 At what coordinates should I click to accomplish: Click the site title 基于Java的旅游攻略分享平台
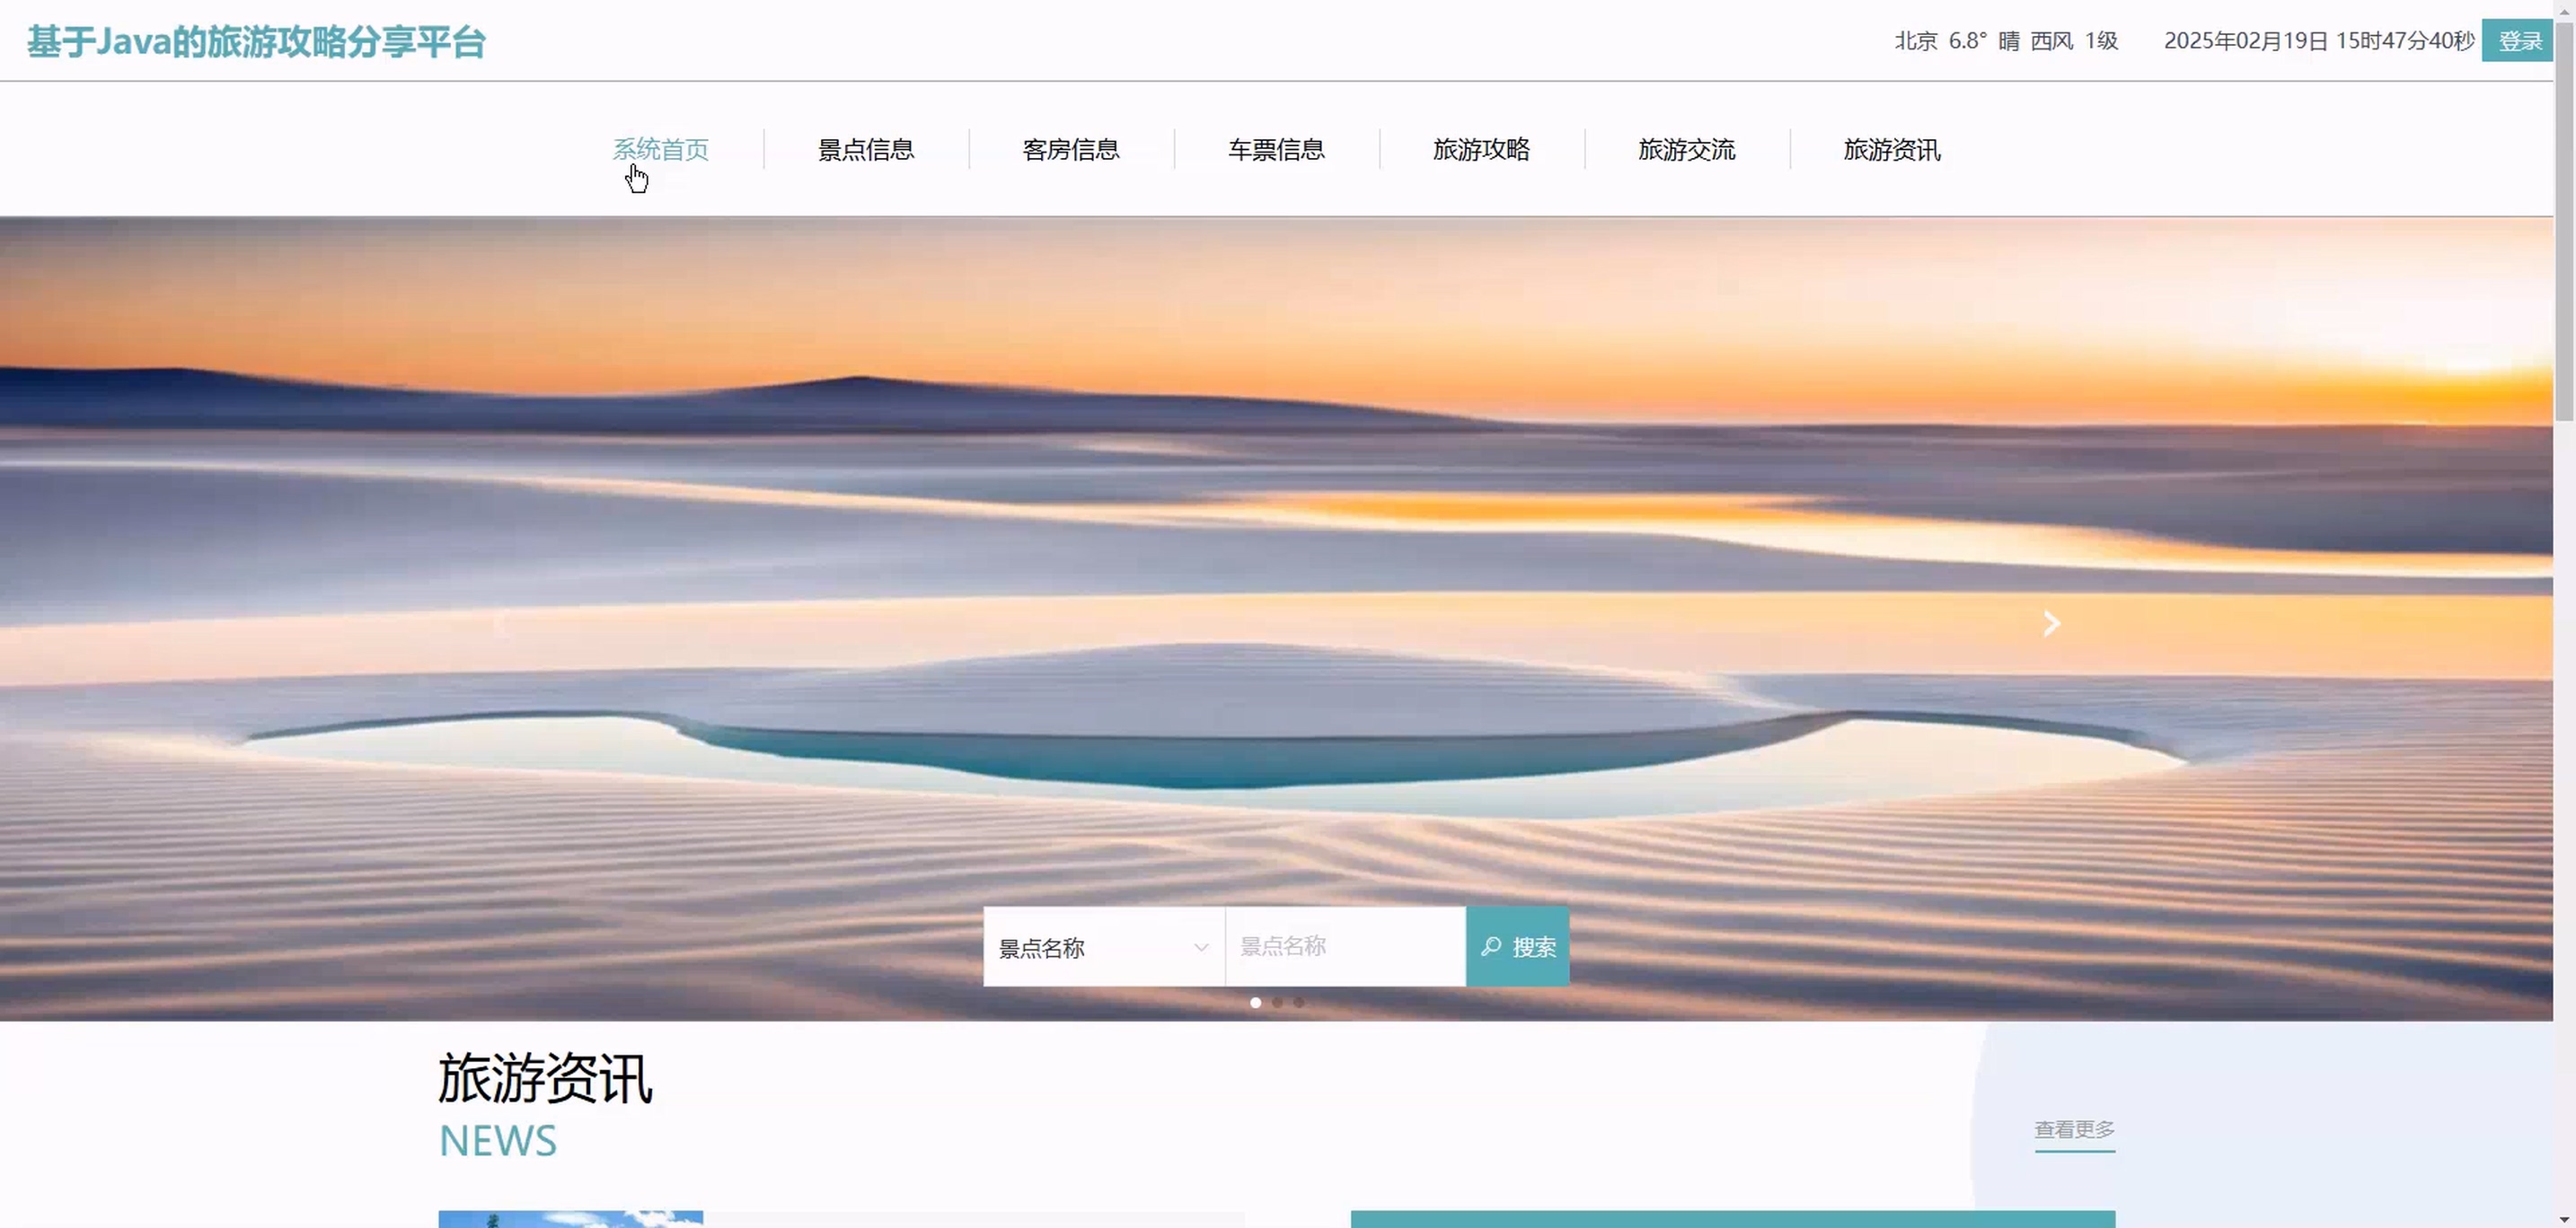(256, 42)
